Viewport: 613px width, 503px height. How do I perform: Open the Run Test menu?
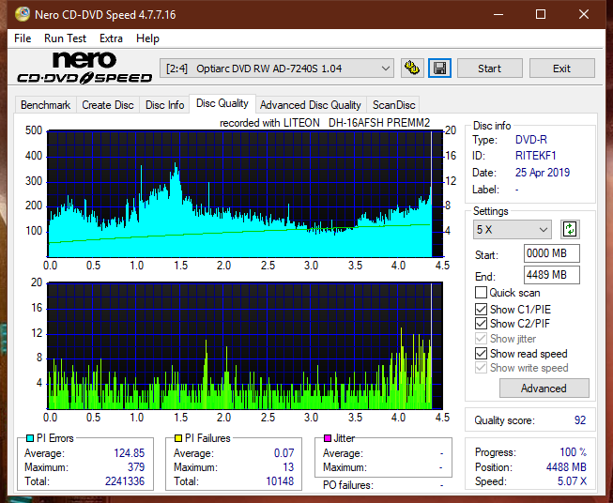65,38
